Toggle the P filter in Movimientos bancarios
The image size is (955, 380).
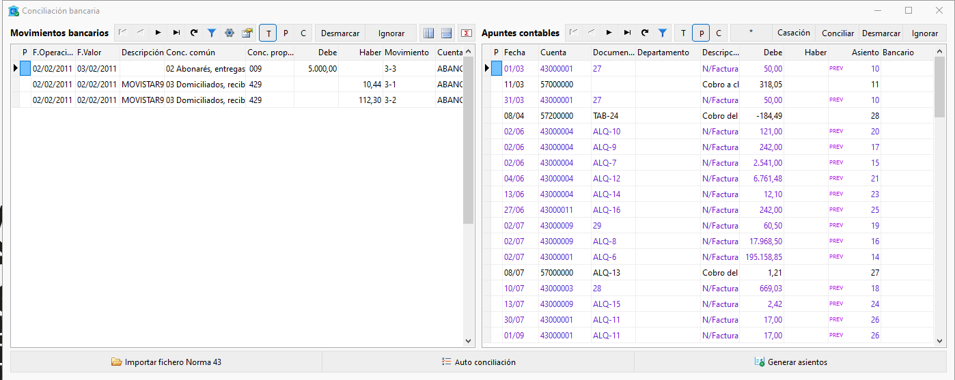click(x=286, y=33)
